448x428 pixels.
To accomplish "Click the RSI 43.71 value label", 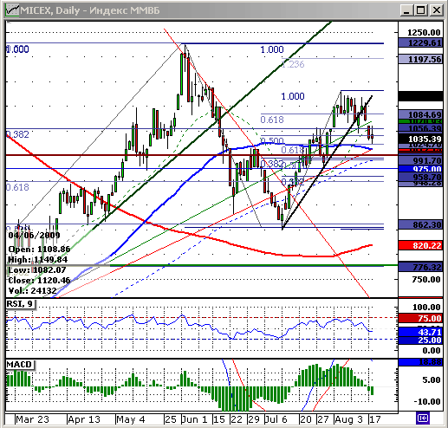I will click(420, 332).
